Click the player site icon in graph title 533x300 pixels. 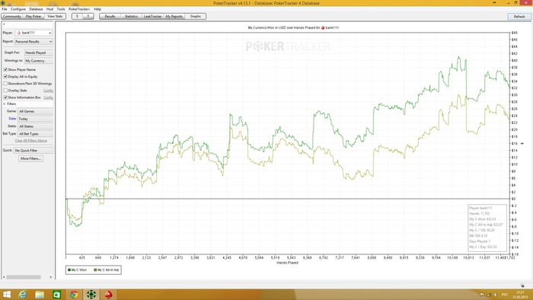tap(323, 28)
